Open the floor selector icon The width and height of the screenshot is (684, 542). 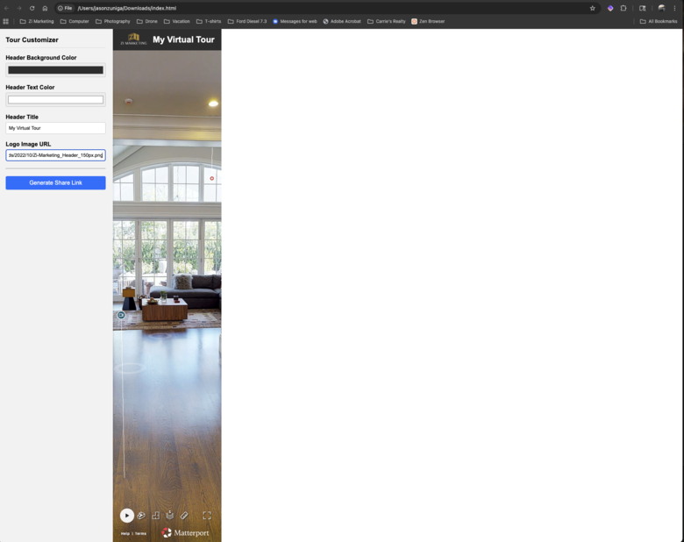tap(170, 516)
